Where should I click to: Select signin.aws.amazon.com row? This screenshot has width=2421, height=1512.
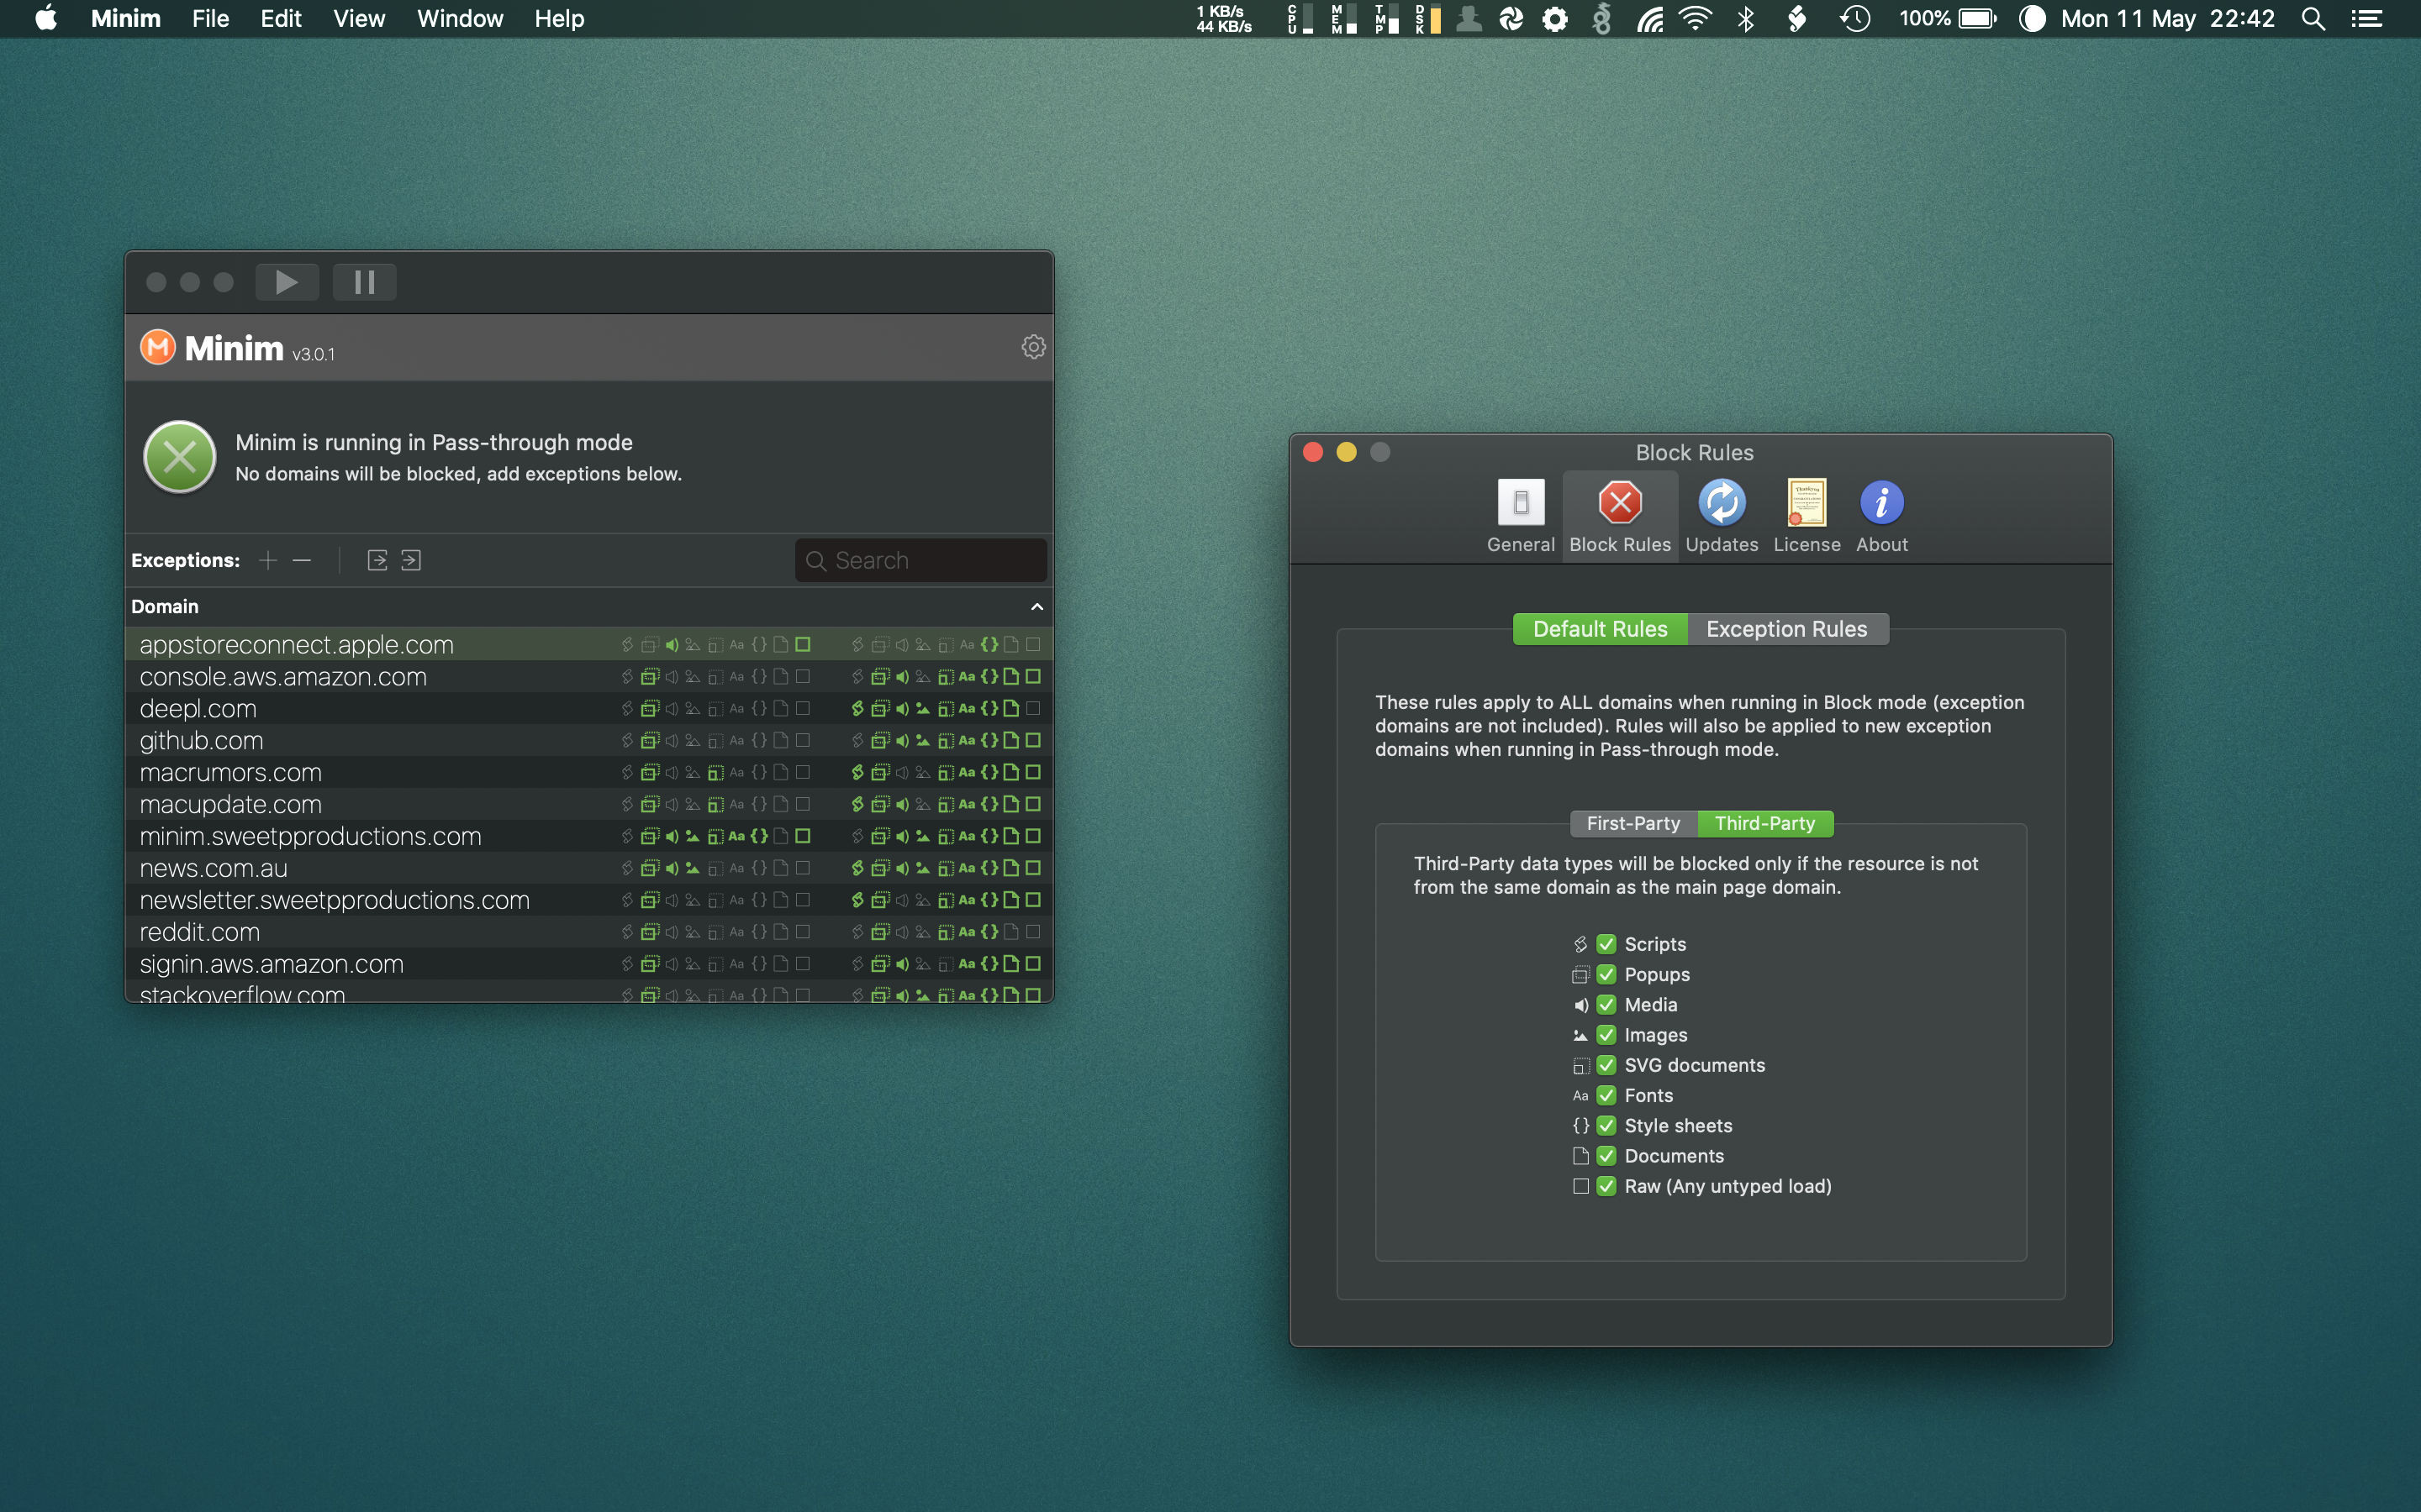click(589, 964)
